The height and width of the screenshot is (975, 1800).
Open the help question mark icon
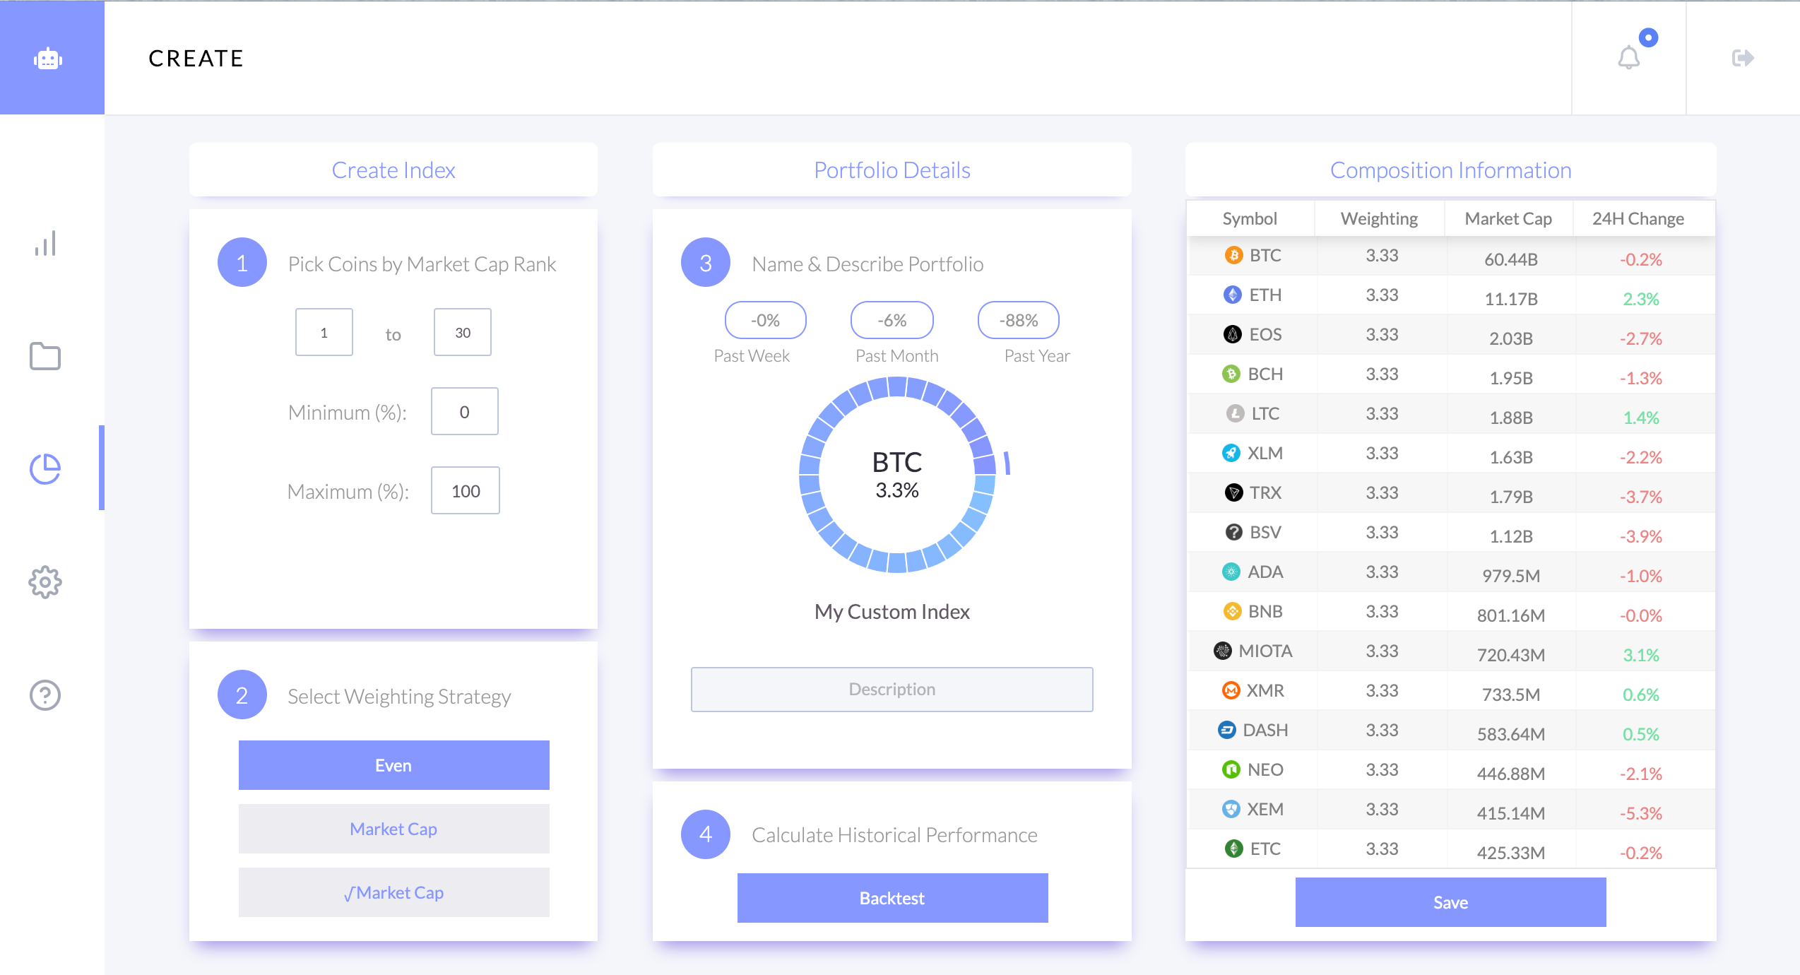[x=45, y=695]
